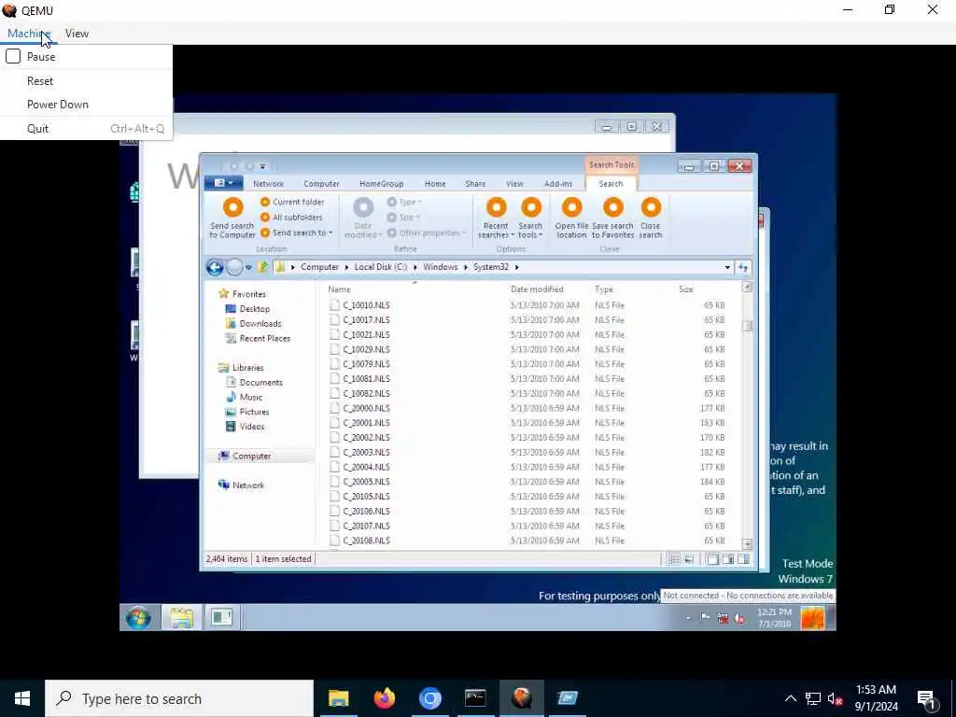Switch to the Computer ribbon tab
956x717 pixels.
[x=321, y=184]
